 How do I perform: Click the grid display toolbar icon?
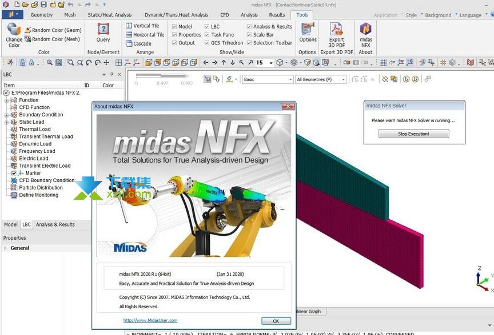coord(383,63)
